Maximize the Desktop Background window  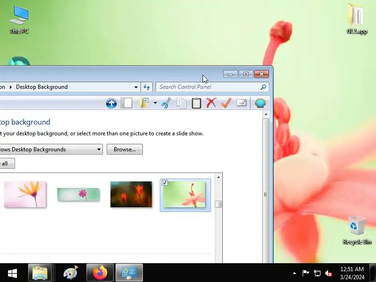click(x=246, y=74)
